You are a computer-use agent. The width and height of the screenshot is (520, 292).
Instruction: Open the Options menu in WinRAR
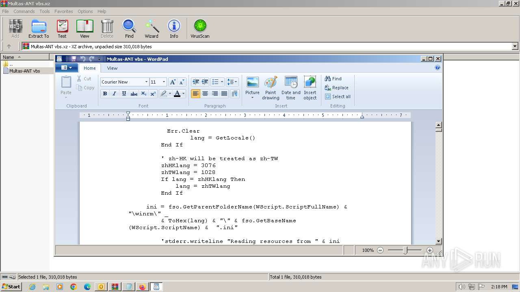85,11
